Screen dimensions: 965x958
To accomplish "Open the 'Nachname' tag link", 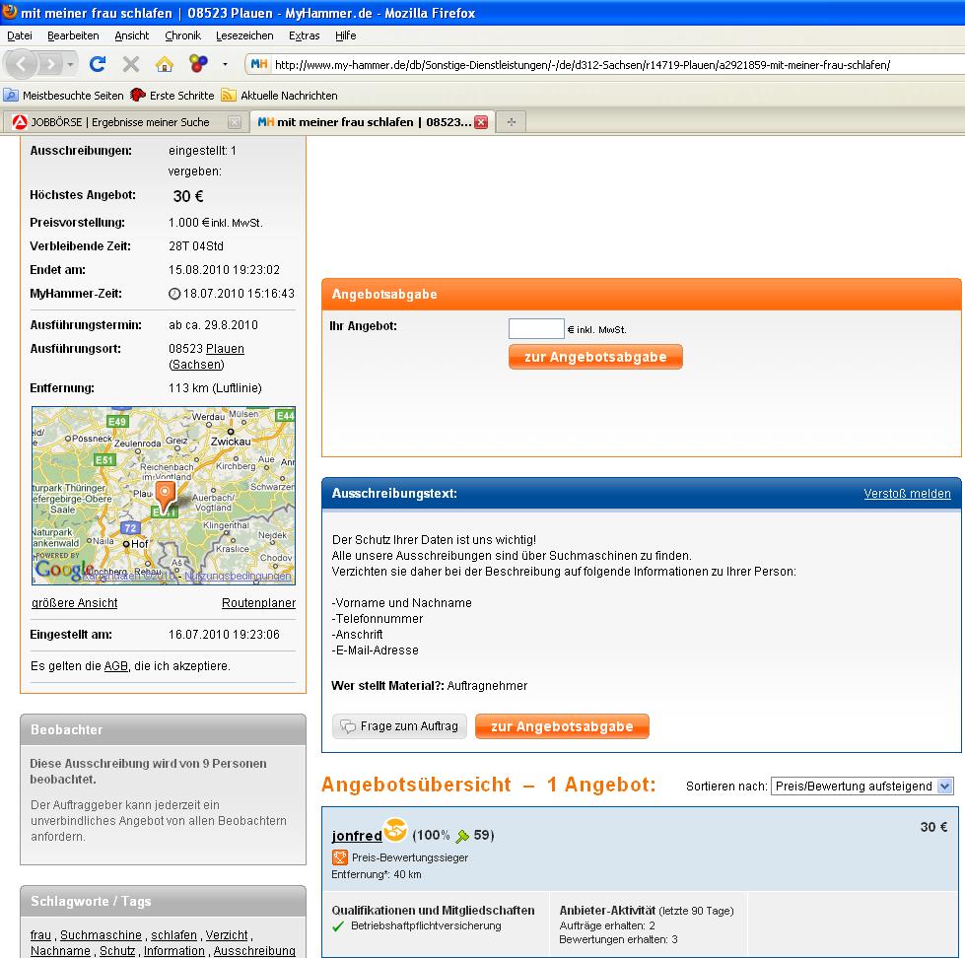I will point(60,951).
